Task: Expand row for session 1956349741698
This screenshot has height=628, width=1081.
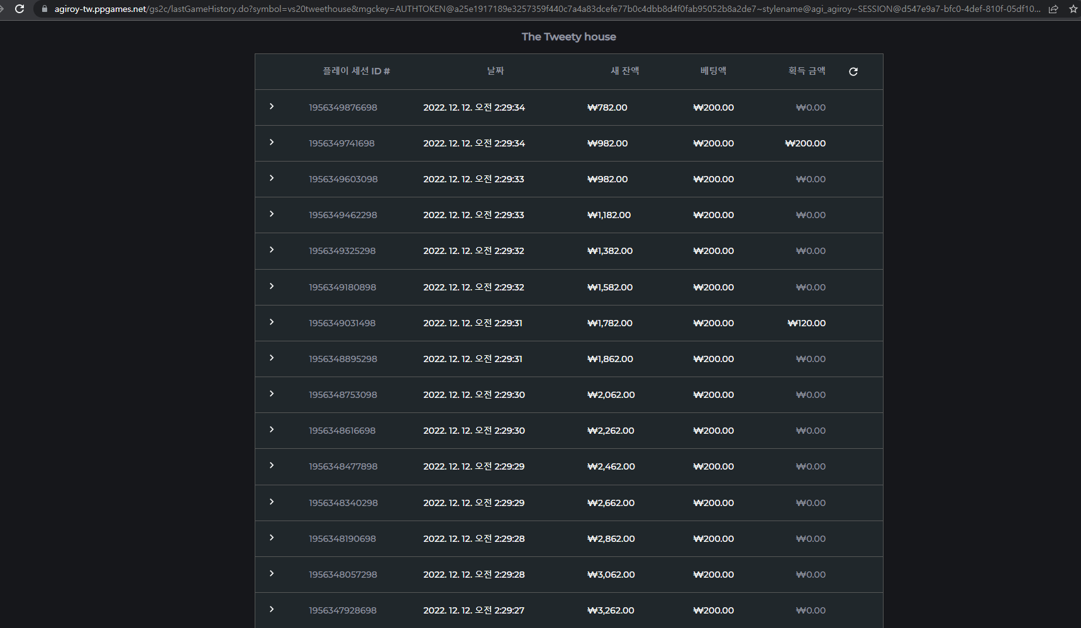Action: 272,142
